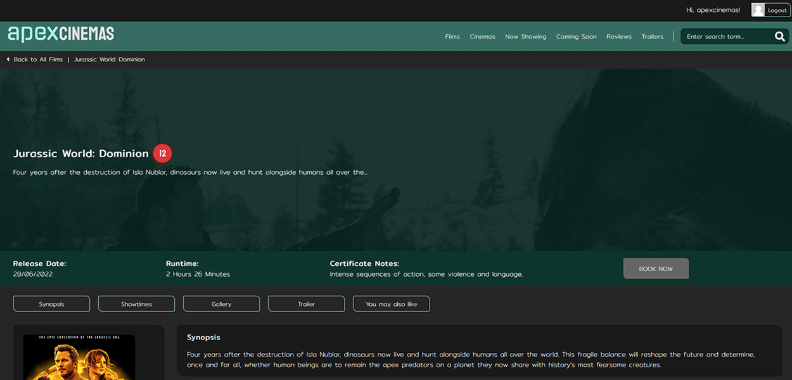
Task: Click the back arrow beside All Films
Action: pyautogui.click(x=8, y=60)
